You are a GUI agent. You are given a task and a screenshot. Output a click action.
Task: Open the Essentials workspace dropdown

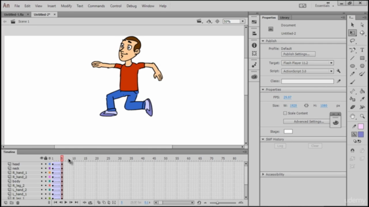[x=324, y=6]
